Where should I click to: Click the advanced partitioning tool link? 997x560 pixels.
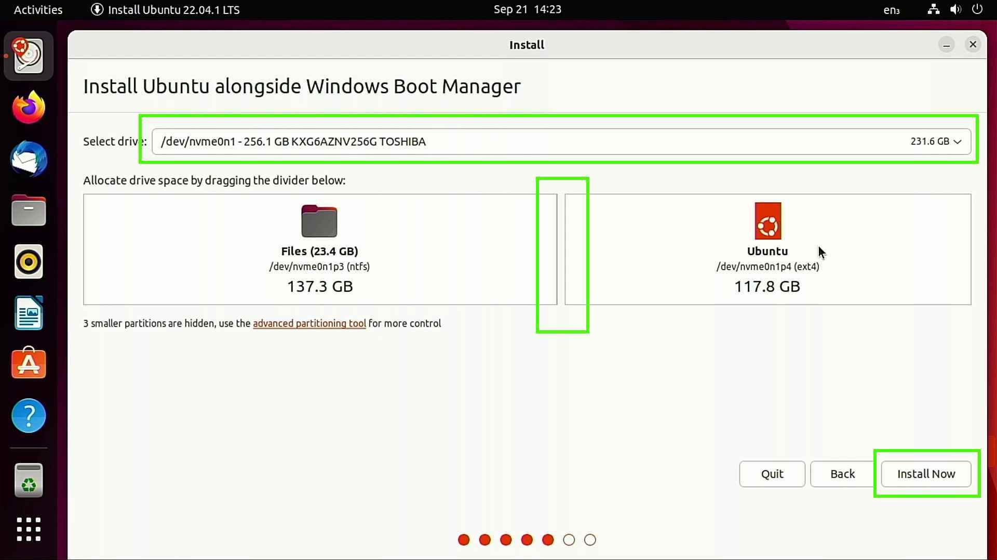pyautogui.click(x=309, y=323)
